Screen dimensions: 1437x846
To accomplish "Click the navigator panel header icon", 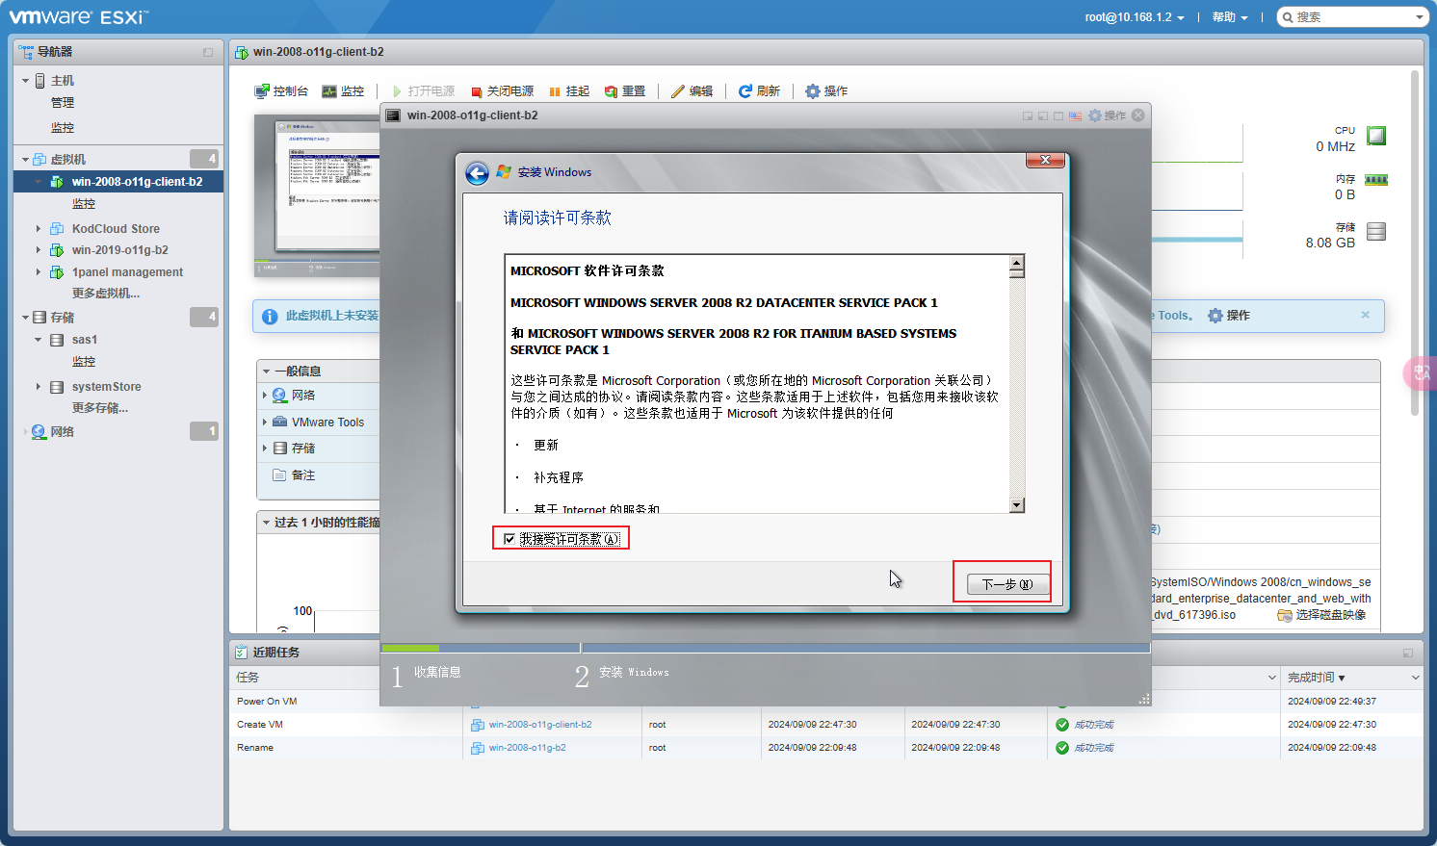I will coord(26,52).
